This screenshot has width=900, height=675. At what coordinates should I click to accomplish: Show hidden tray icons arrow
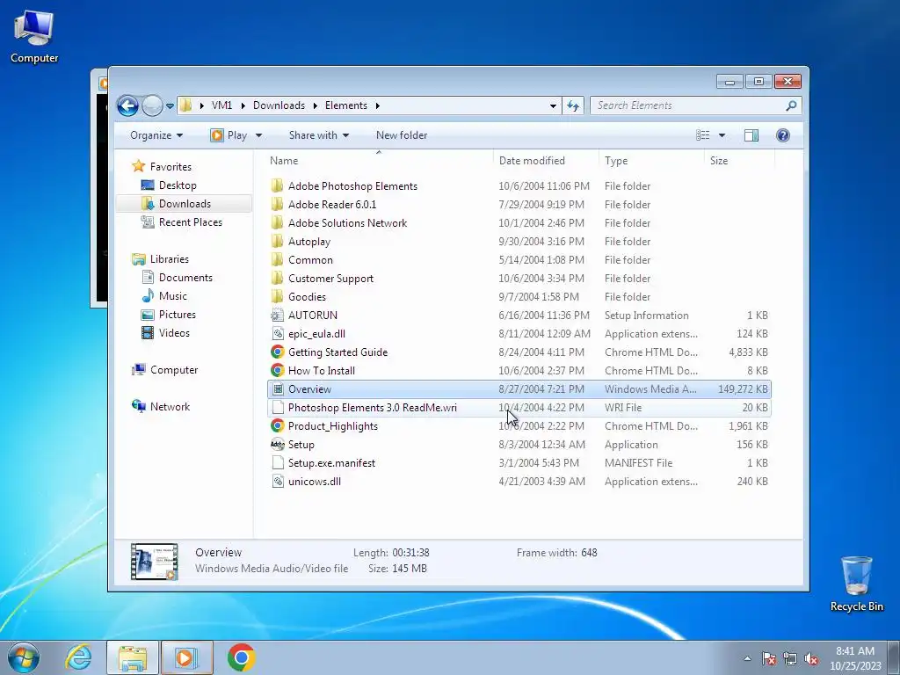tap(747, 658)
